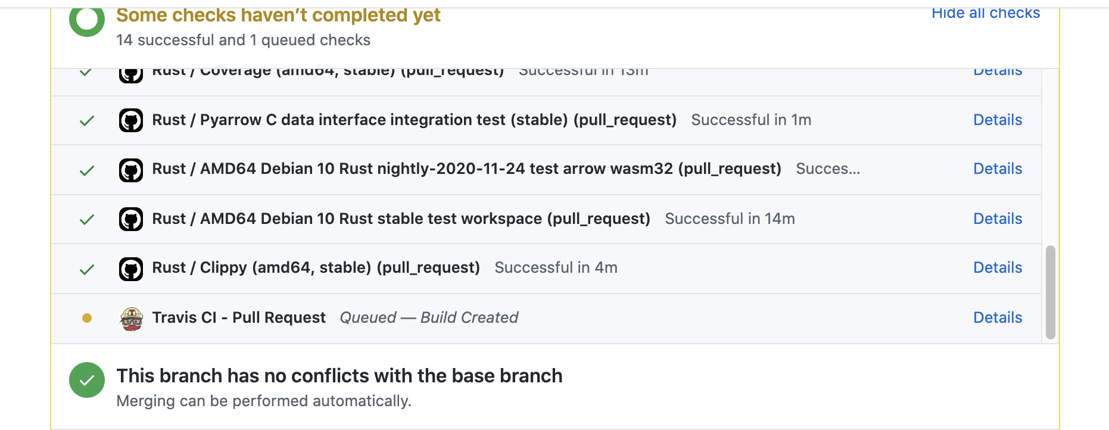View Details of Clippy amd64 check

(x=997, y=267)
